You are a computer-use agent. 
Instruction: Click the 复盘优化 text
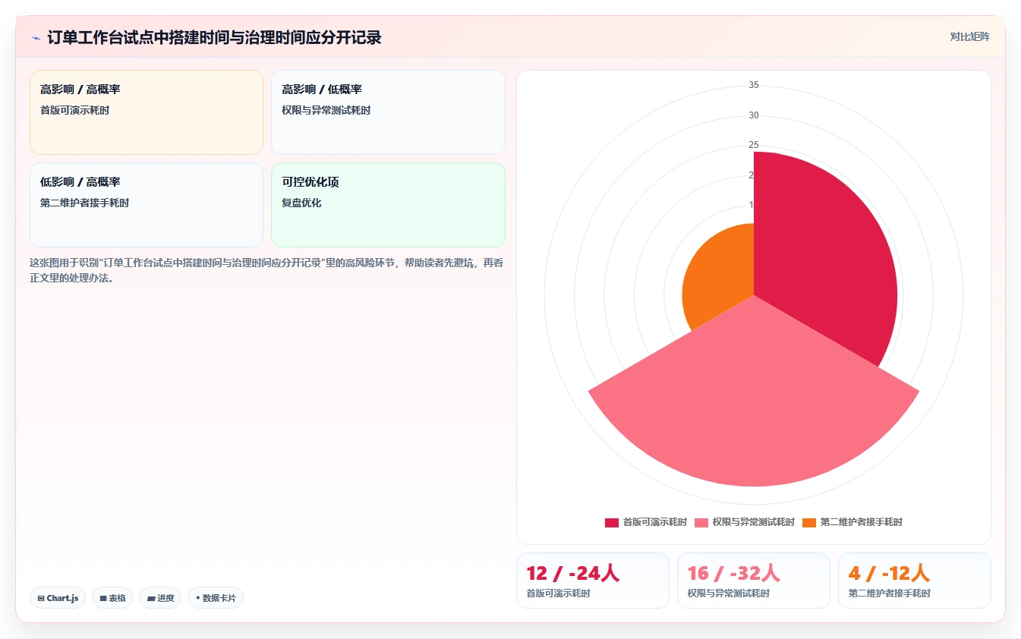pos(301,203)
